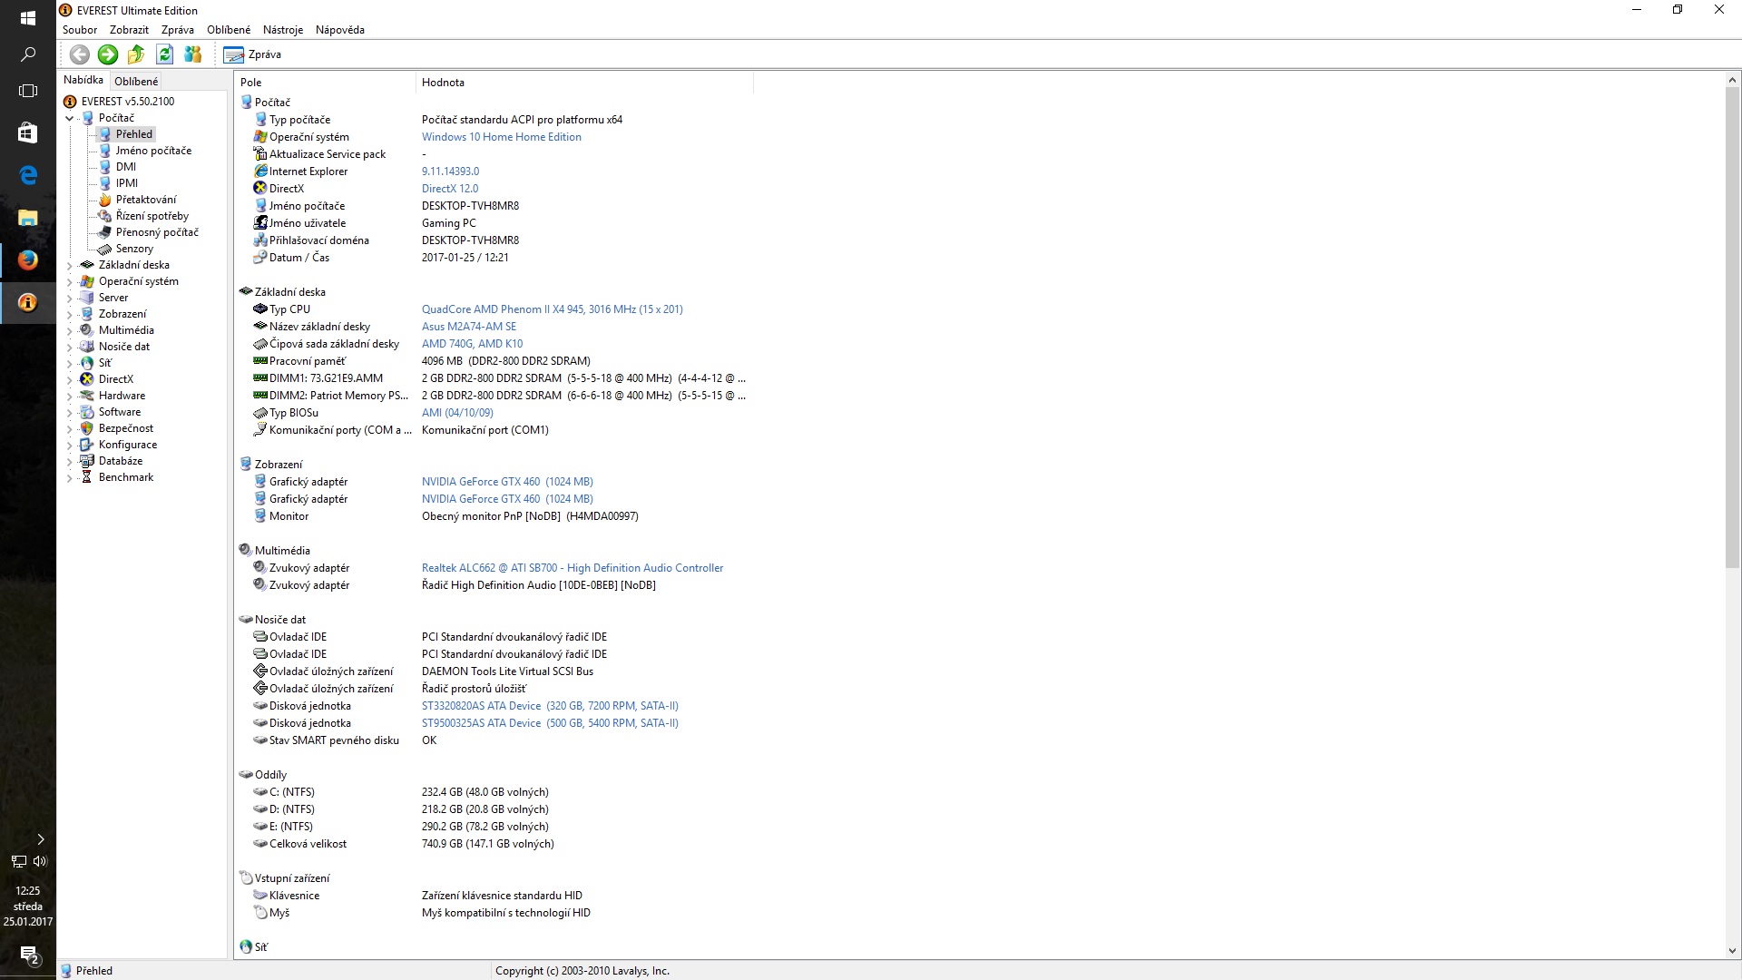Viewport: 1742px width, 980px height.
Task: Switch to the Oblíbené tab
Action: (136, 81)
